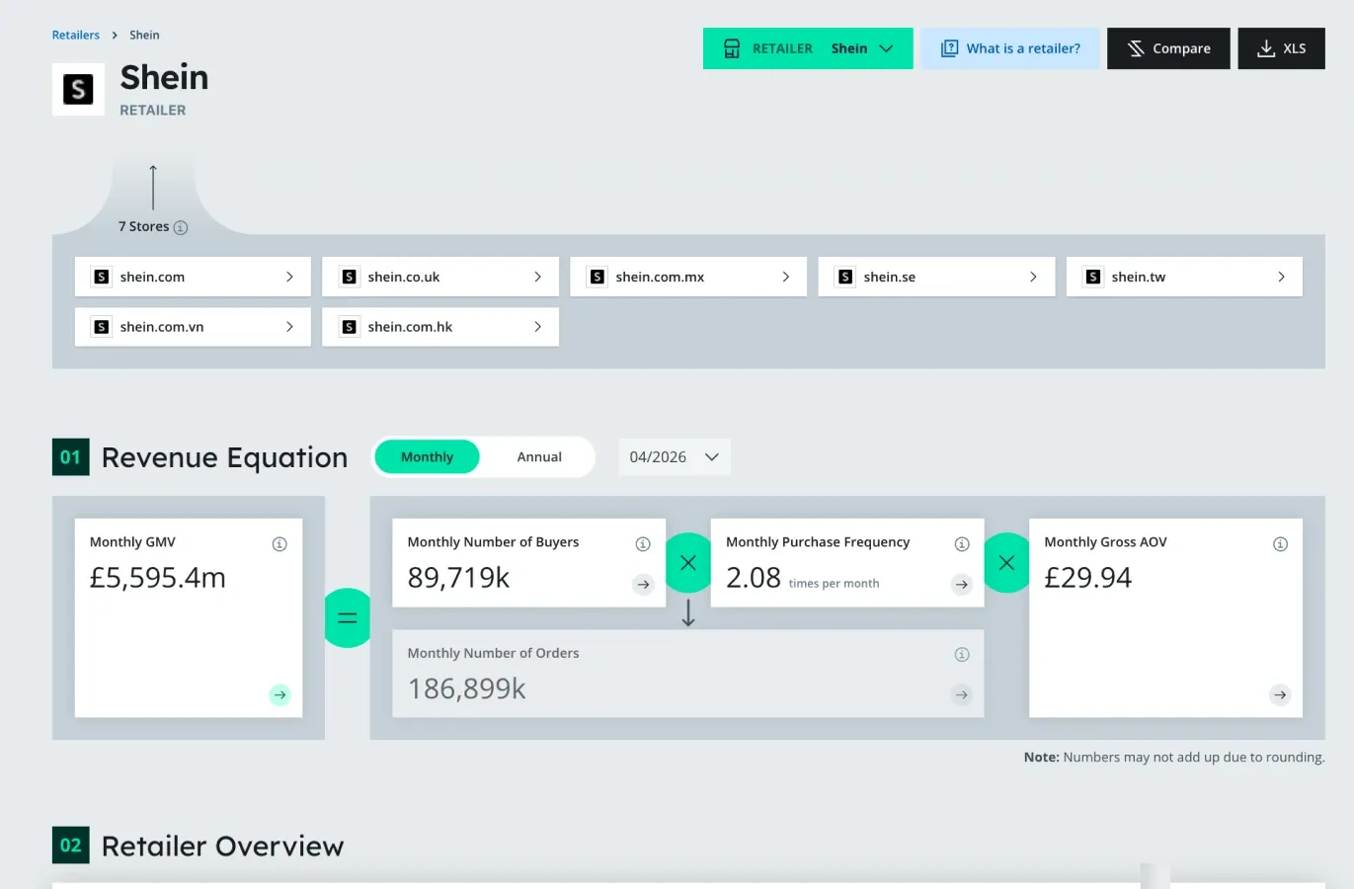Click the What is a retailer button
The width and height of the screenshot is (1354, 889).
pyautogui.click(x=1010, y=48)
